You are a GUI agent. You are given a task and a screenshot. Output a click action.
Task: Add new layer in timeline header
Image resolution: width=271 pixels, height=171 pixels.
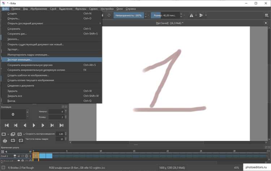[x=3, y=152]
